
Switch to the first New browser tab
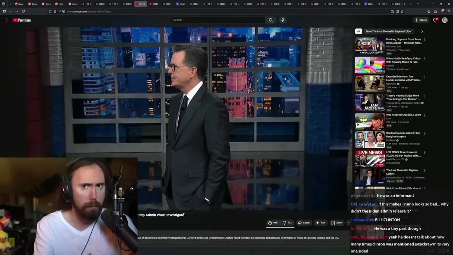pos(19,4)
